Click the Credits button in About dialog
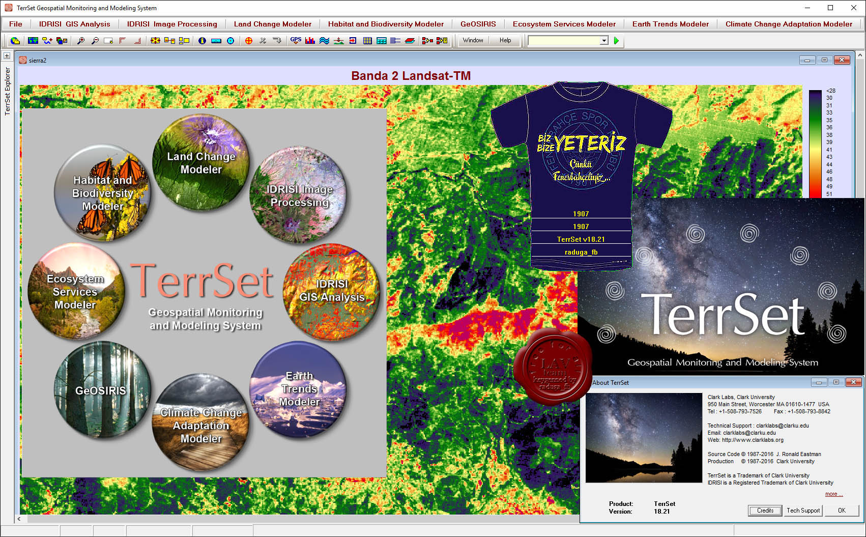Image resolution: width=866 pixels, height=537 pixels. pyautogui.click(x=765, y=511)
